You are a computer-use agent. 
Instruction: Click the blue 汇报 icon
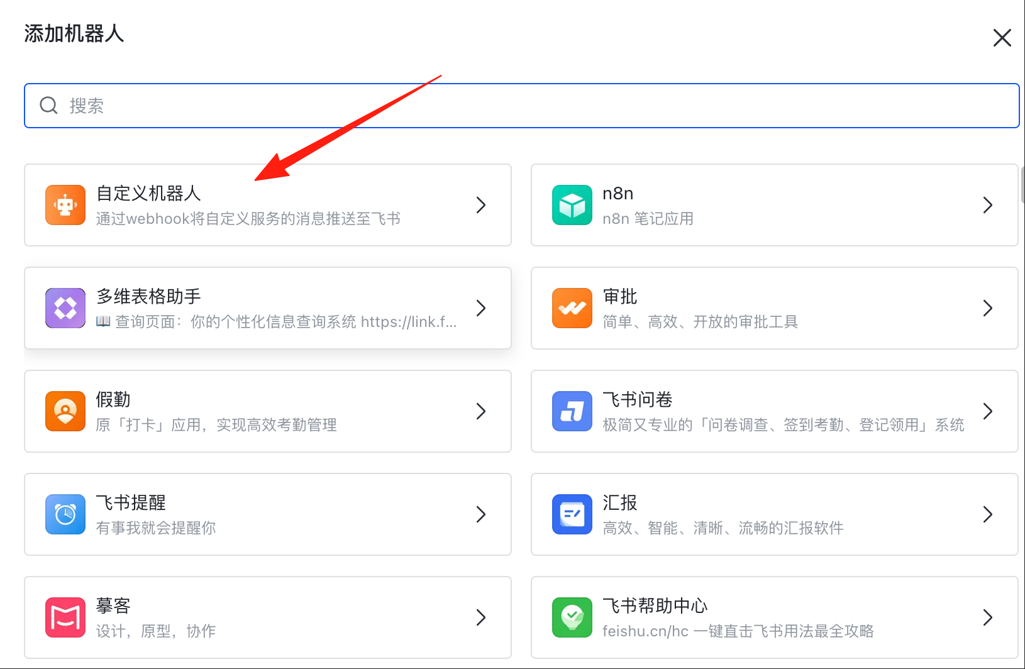(572, 514)
